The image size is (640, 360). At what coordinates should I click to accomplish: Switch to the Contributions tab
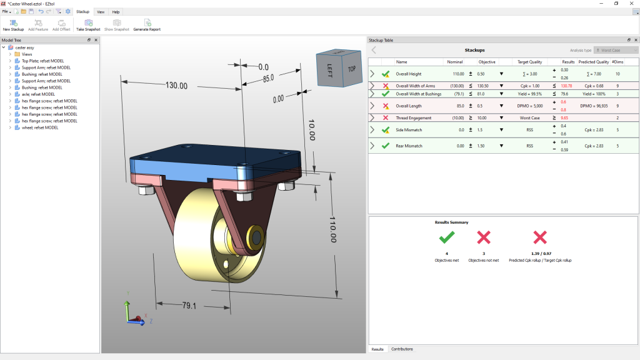coord(403,349)
